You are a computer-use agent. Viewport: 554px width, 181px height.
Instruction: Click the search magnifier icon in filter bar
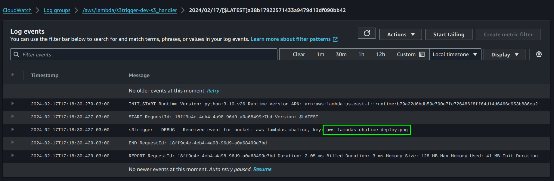coord(16,54)
